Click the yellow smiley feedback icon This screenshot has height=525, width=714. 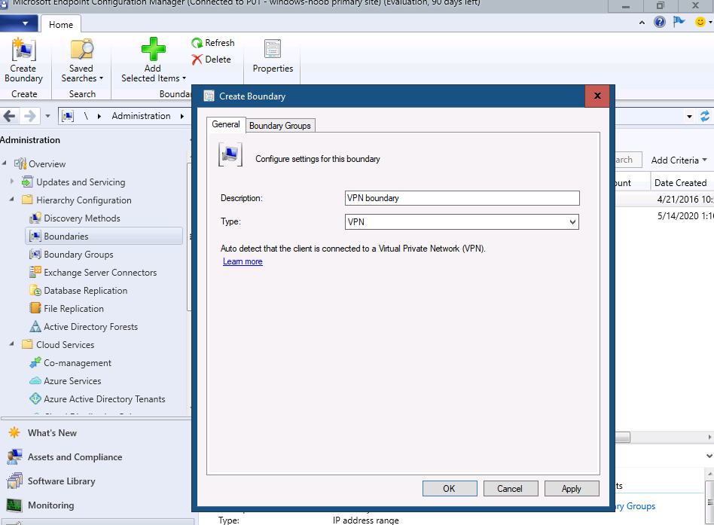(x=700, y=22)
